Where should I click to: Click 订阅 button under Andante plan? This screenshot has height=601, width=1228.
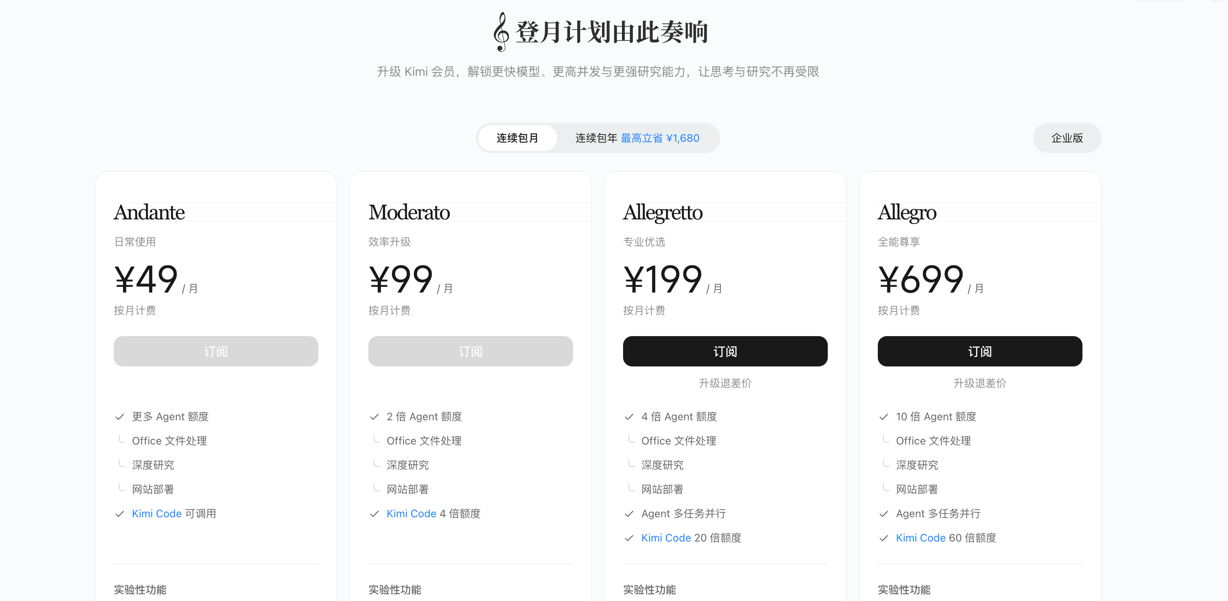(x=216, y=351)
